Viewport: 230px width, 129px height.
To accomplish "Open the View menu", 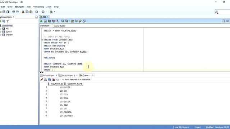I will click(x=10, y=7).
